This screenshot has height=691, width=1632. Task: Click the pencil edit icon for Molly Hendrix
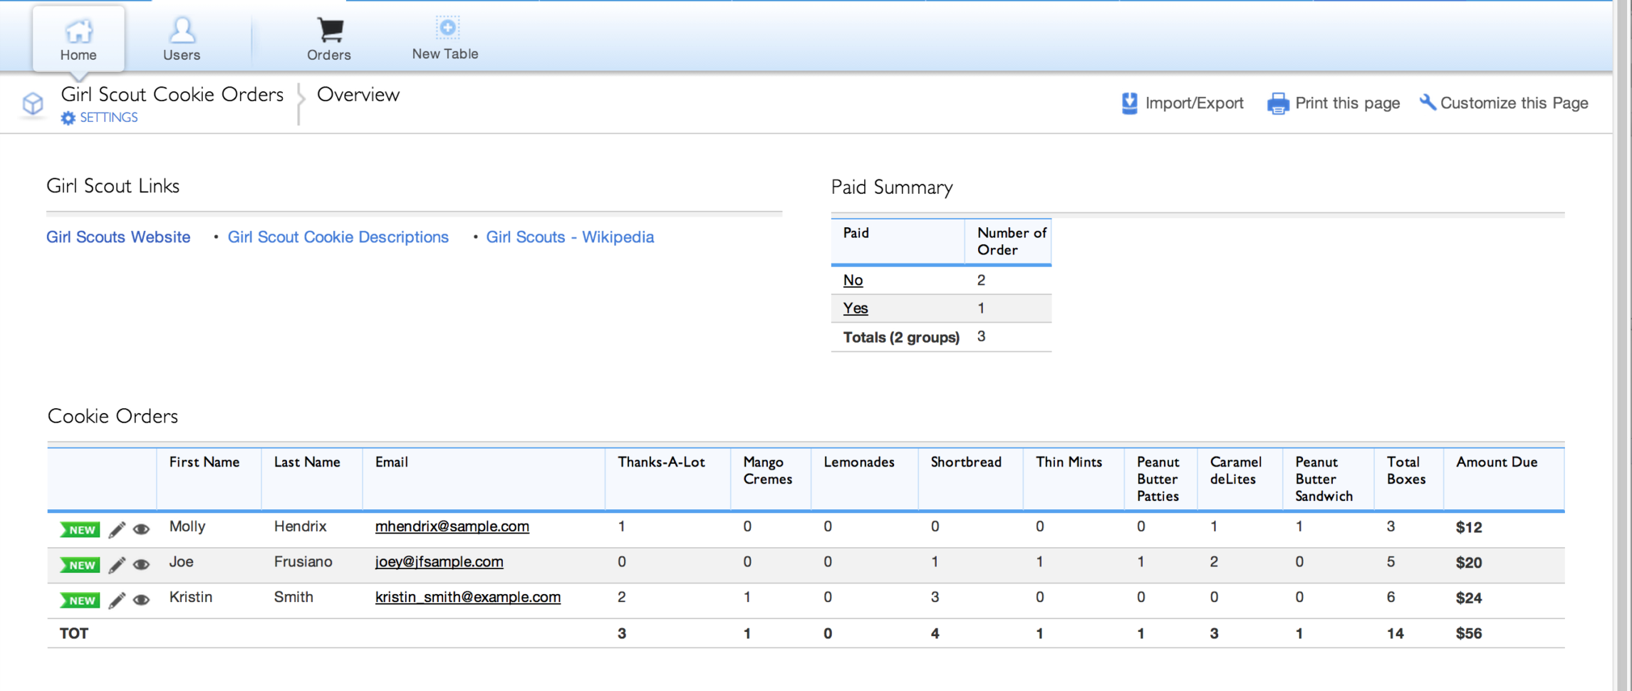pos(117,529)
